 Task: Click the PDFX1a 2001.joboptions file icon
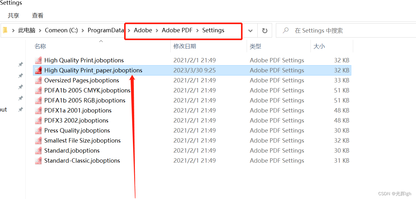[x=39, y=110]
